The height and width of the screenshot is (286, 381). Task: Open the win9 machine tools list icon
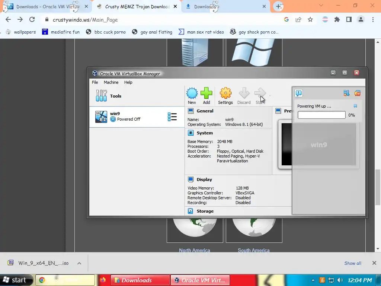coord(172,117)
